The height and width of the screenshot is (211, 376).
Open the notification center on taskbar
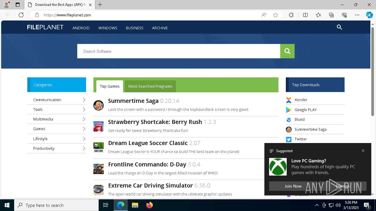pos(367,205)
